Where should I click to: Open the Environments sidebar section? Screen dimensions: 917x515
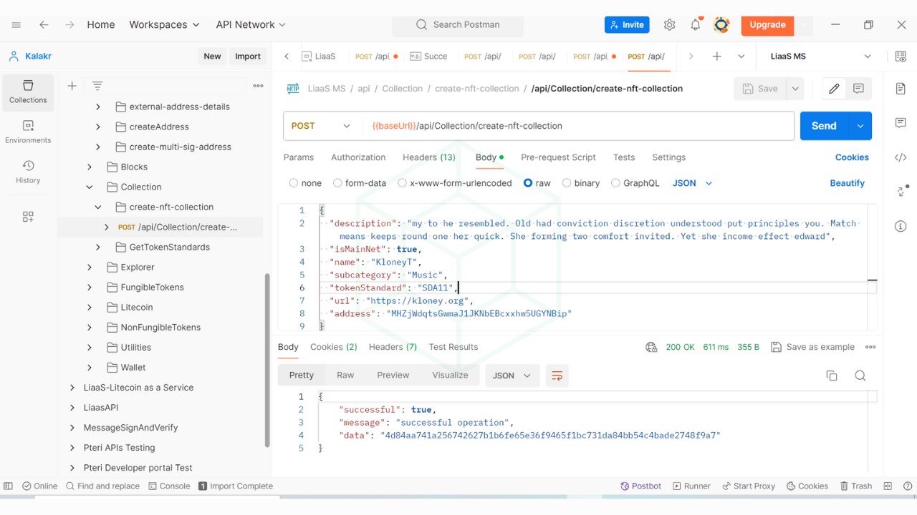point(28,132)
